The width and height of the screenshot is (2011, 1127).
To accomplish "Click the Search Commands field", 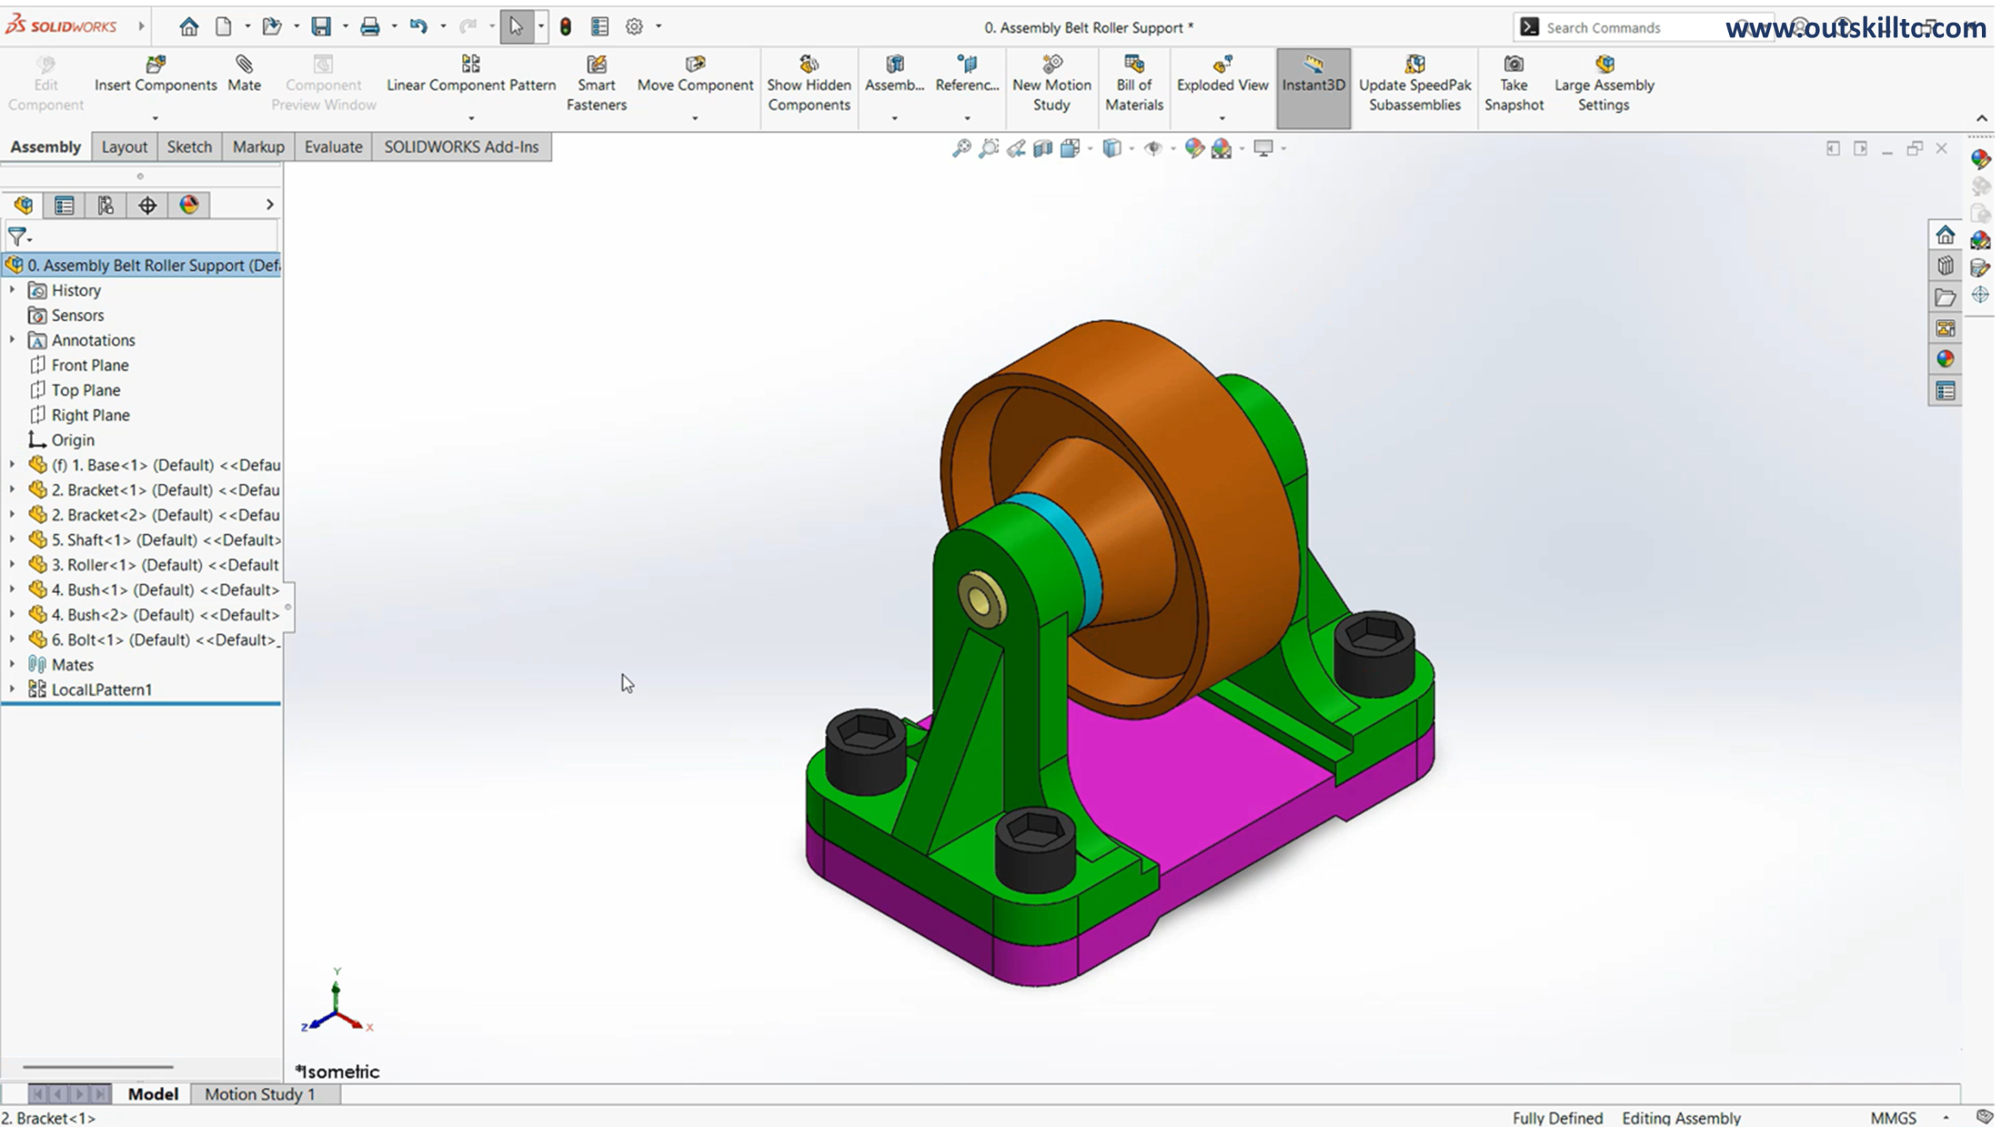I will (x=1634, y=27).
